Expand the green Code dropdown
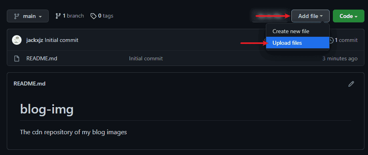The height and width of the screenshot is (155, 368). click(x=348, y=16)
